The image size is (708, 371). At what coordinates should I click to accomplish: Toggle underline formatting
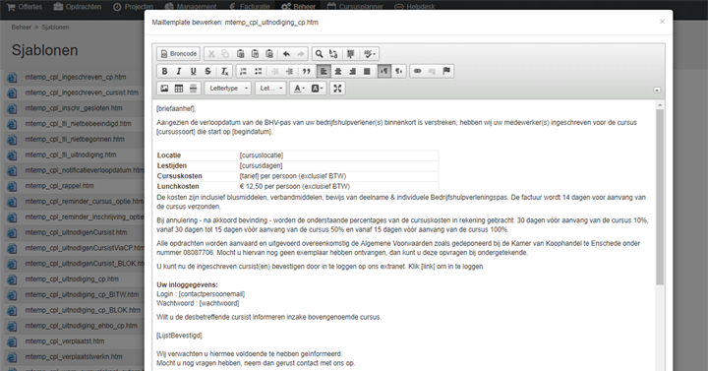coord(194,71)
